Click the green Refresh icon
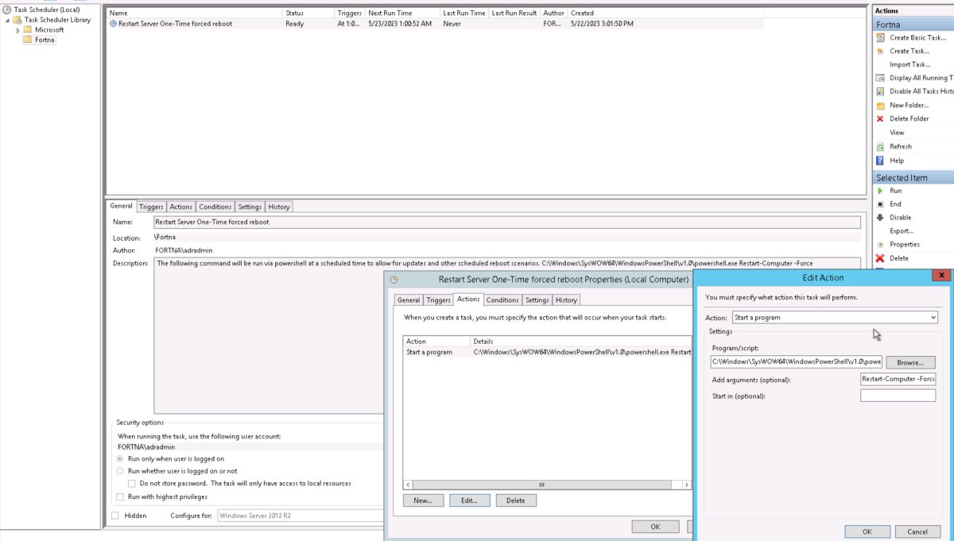Viewport: 954px width, 541px height. coord(880,147)
